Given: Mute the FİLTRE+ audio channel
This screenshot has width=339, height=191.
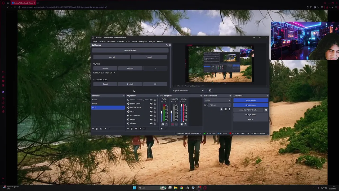Looking at the screenshot, I should pyautogui.click(x=163, y=124).
